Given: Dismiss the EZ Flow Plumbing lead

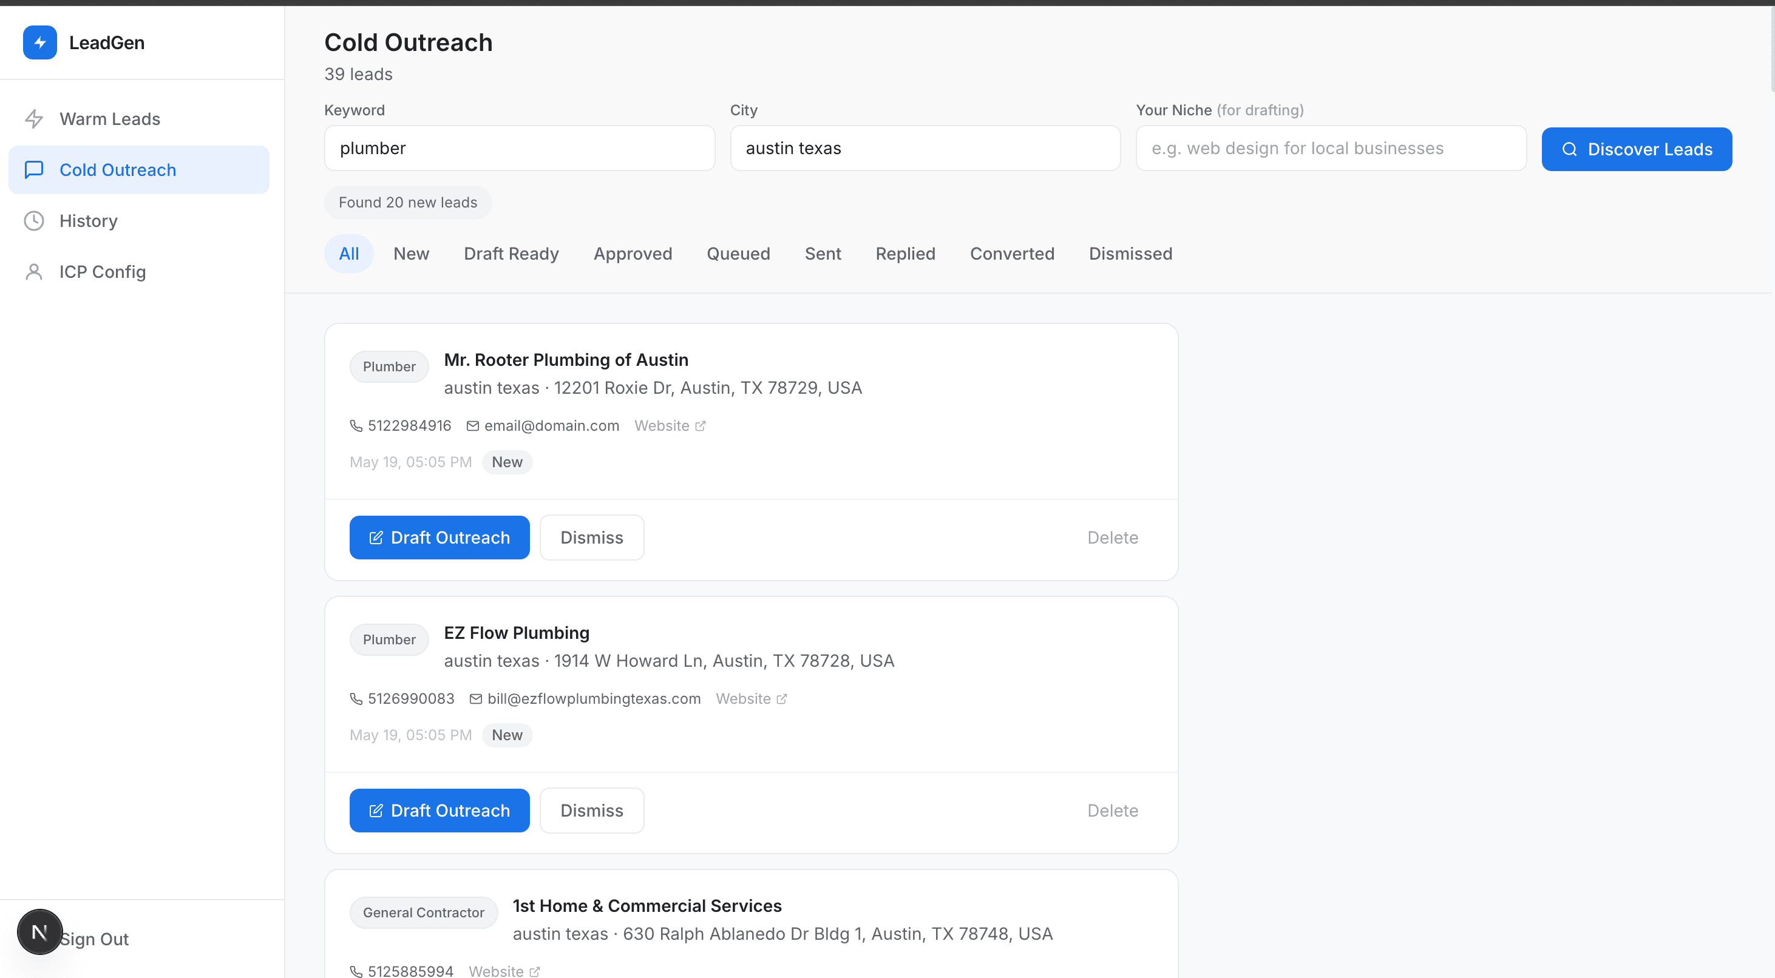Looking at the screenshot, I should (592, 811).
